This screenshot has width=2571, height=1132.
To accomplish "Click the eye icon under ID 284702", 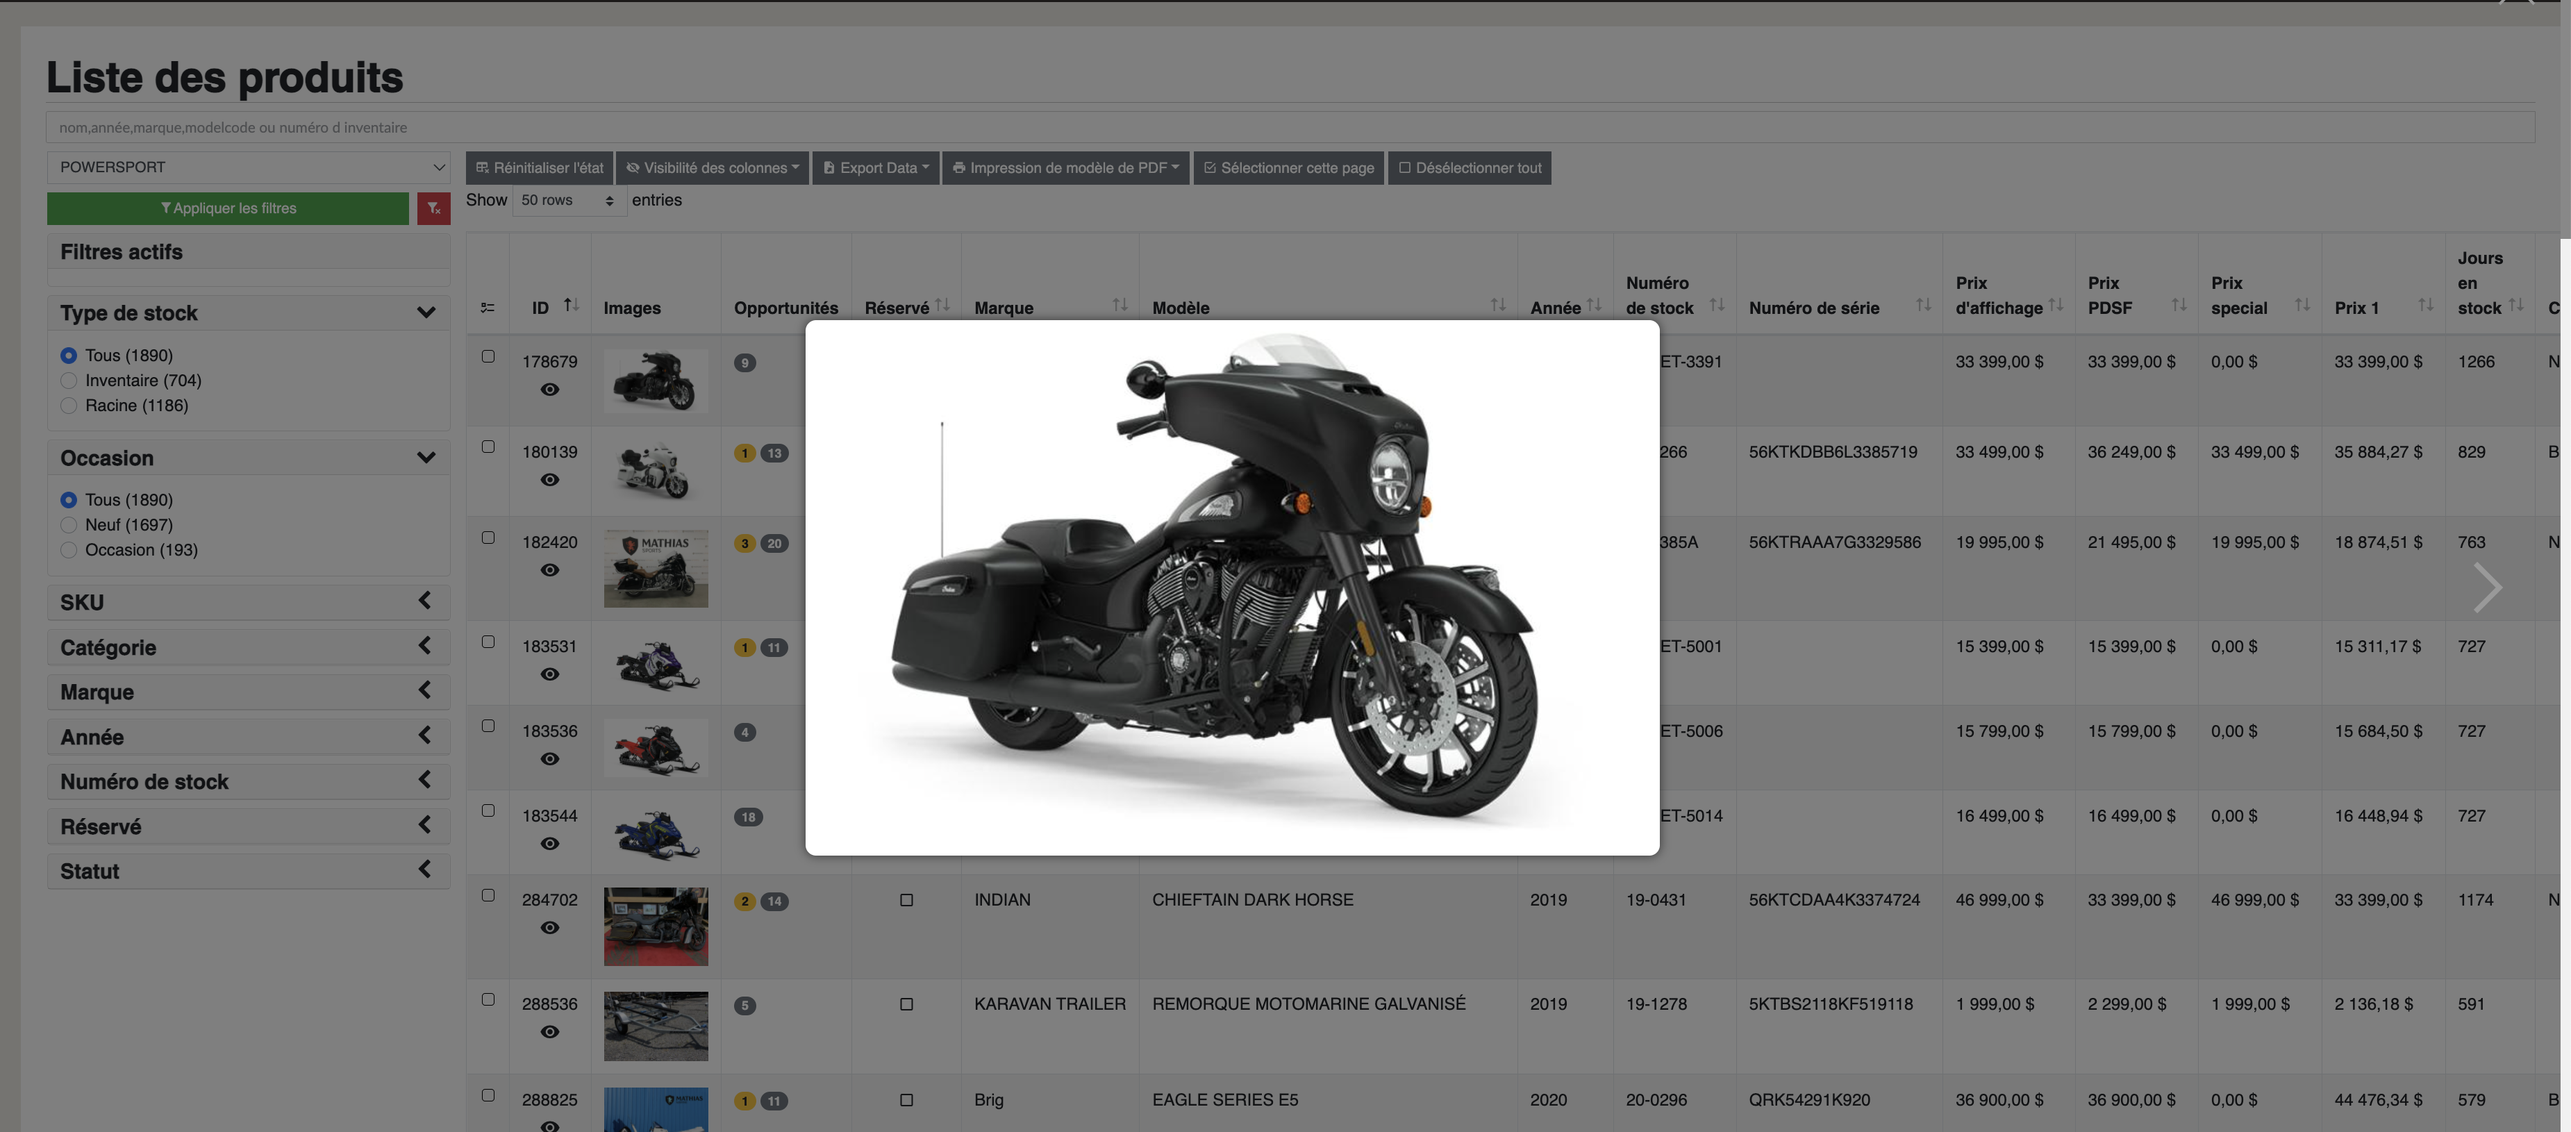I will point(549,929).
